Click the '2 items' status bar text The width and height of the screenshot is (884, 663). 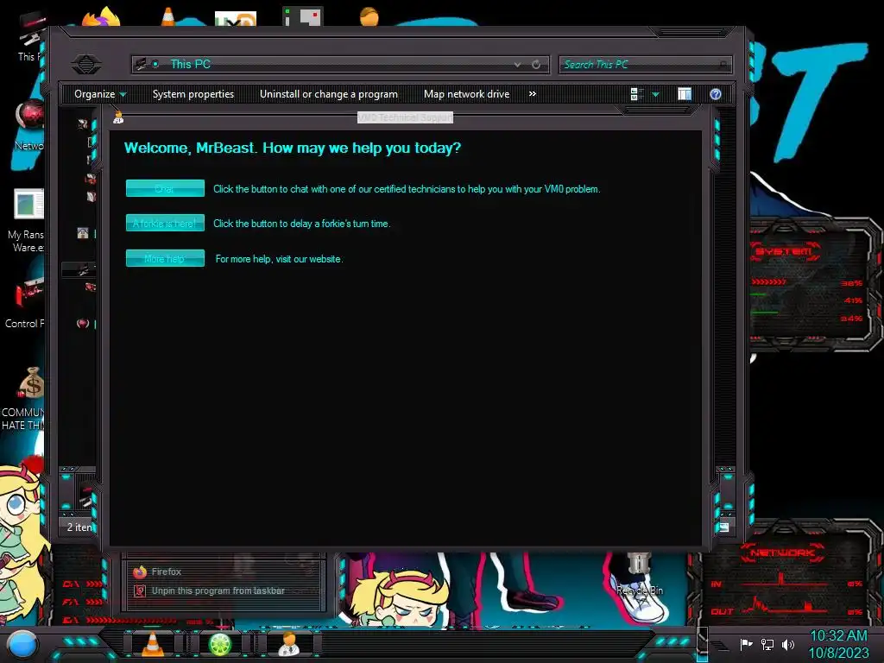(79, 527)
